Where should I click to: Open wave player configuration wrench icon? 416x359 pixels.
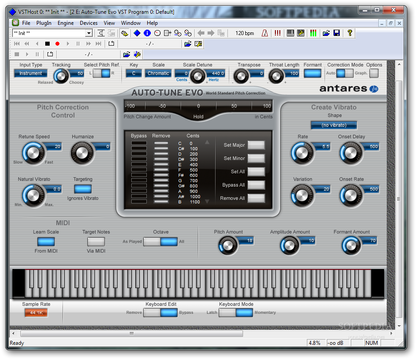click(198, 44)
